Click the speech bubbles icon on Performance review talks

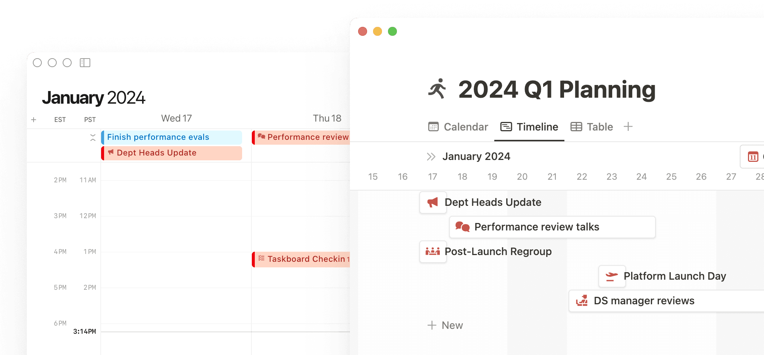coord(463,227)
